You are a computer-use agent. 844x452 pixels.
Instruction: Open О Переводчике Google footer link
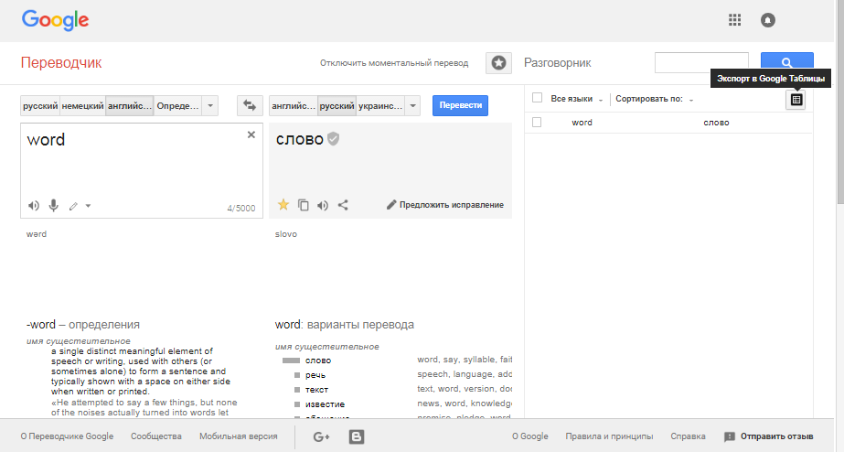click(x=68, y=436)
